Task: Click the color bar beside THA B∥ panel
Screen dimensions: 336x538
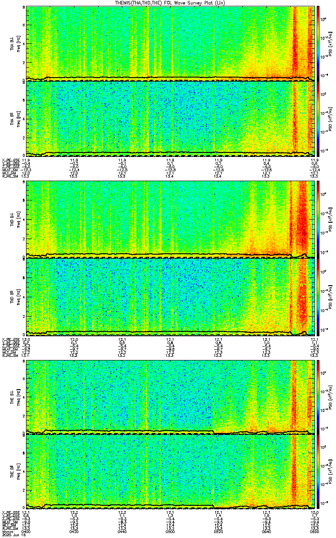Action: [318, 119]
